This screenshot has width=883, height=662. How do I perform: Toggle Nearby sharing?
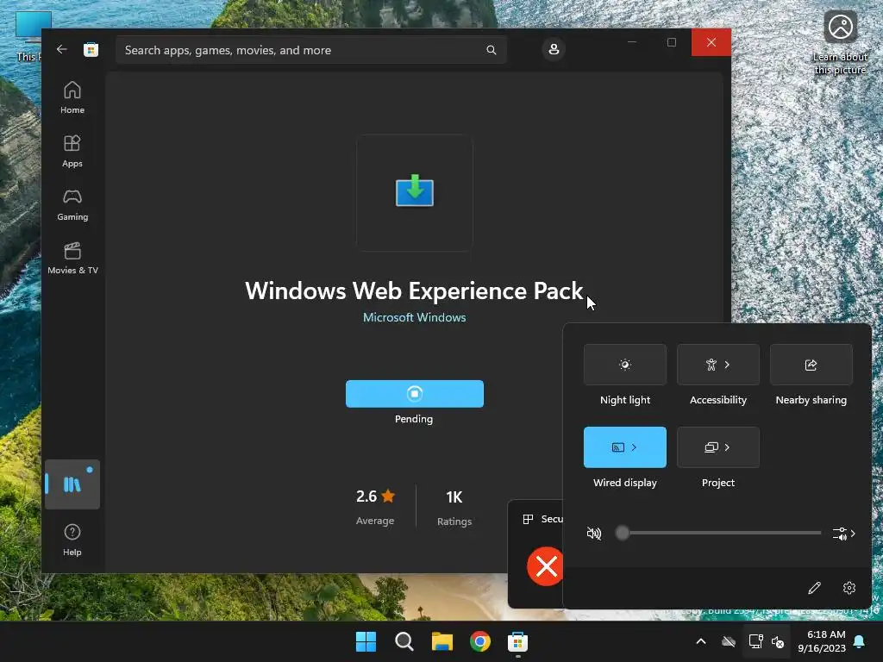(x=811, y=365)
